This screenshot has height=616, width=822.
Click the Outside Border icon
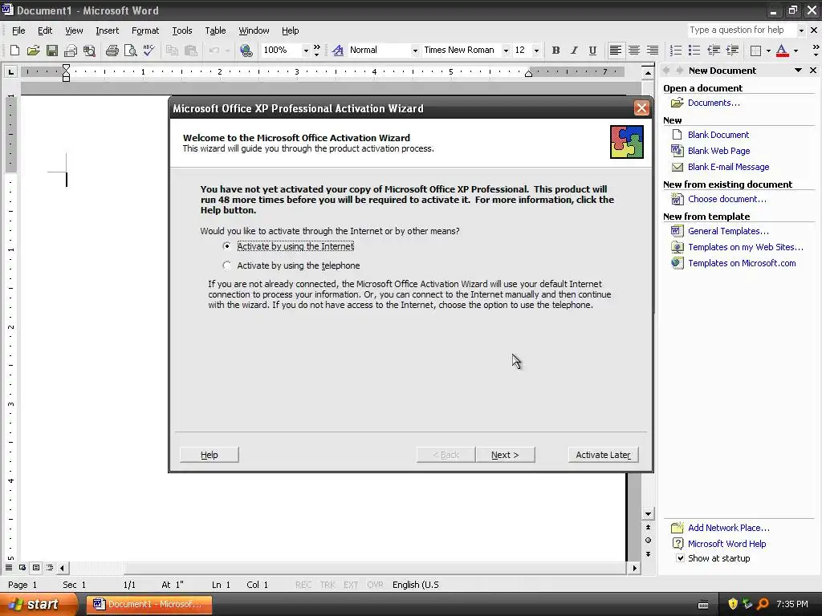pos(755,51)
